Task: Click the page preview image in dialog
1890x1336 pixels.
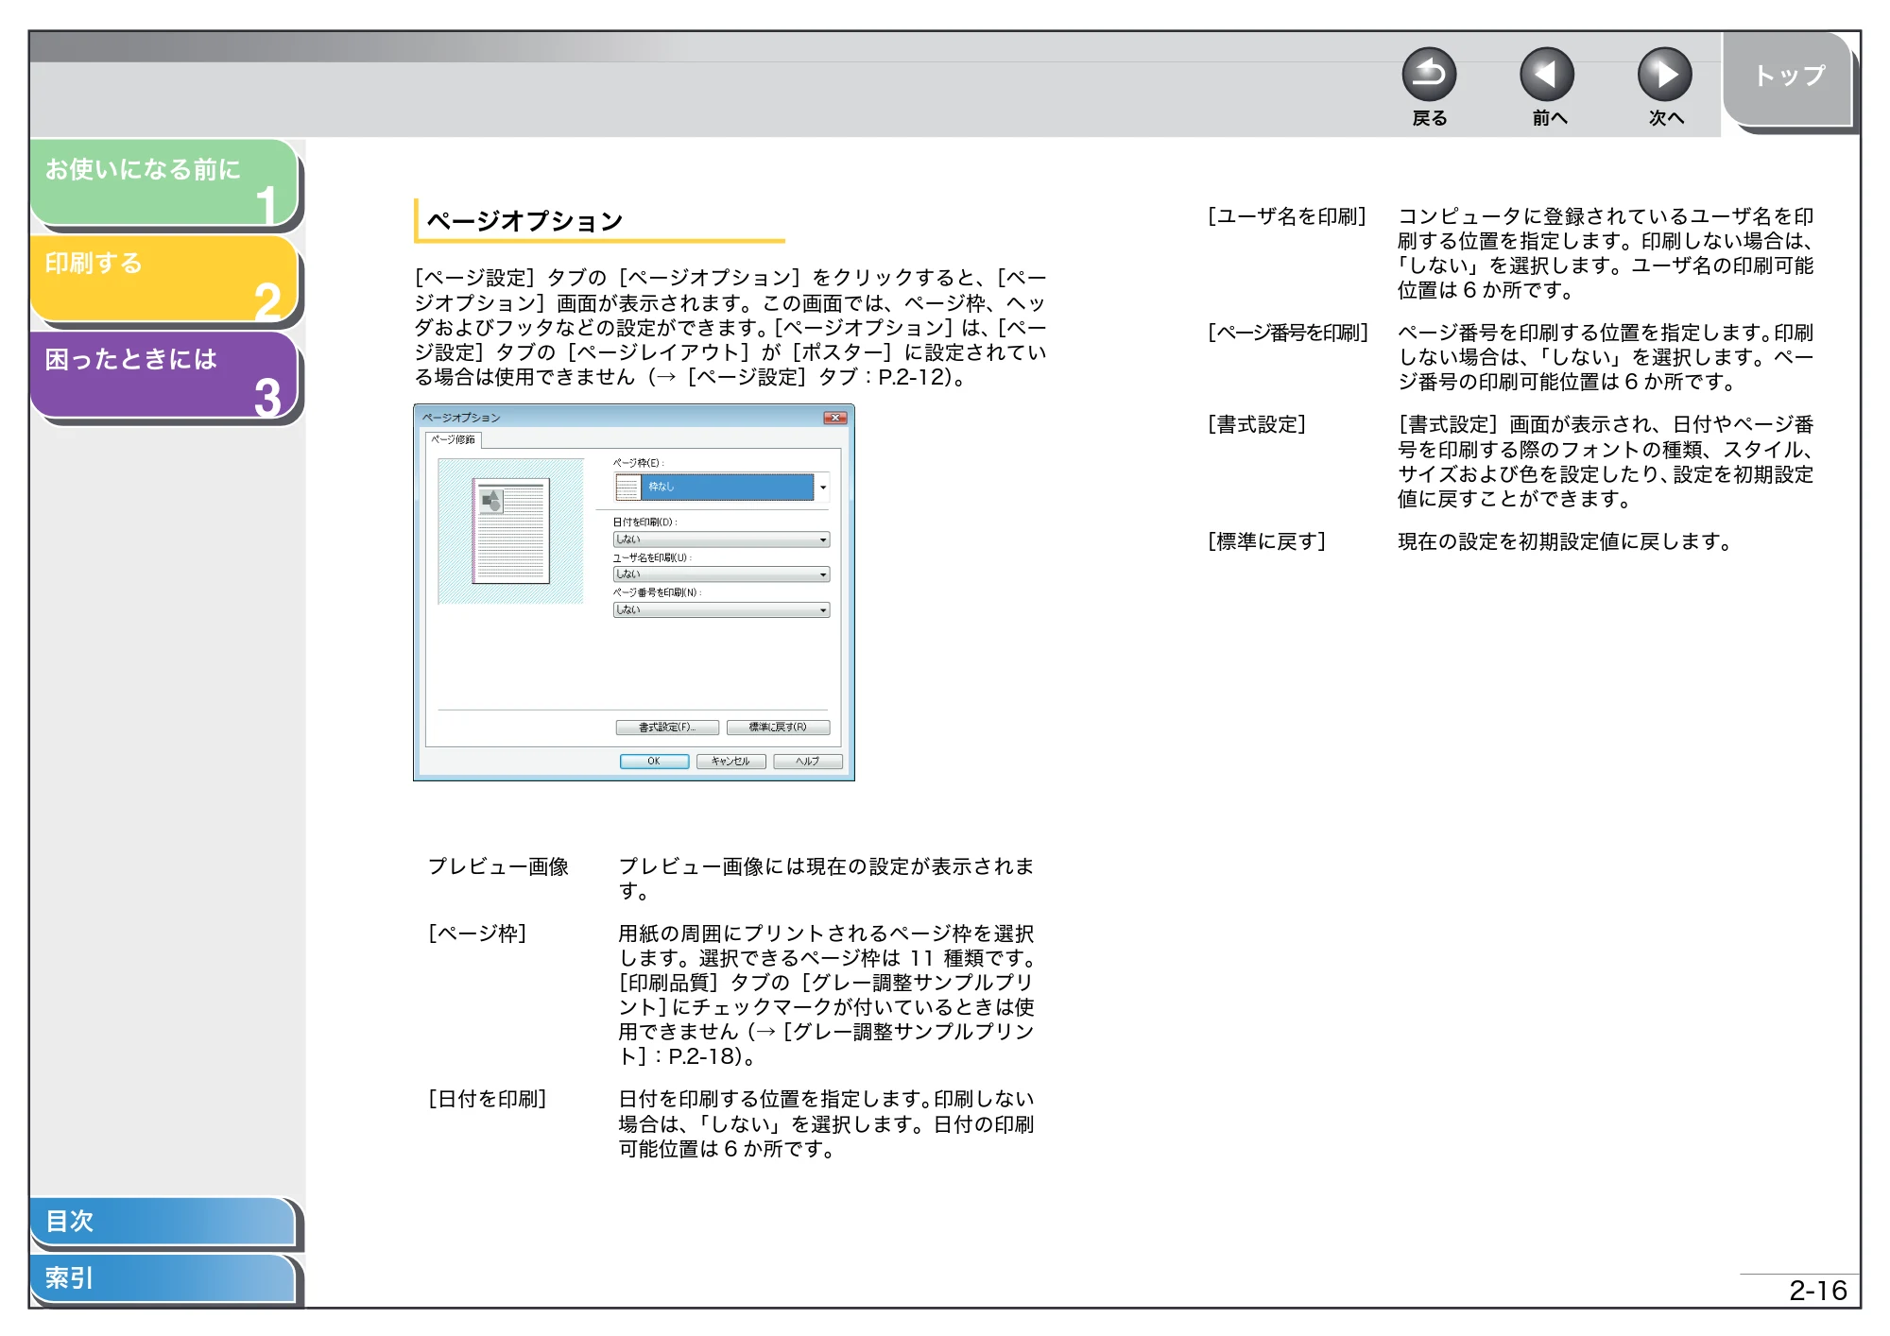Action: click(511, 531)
